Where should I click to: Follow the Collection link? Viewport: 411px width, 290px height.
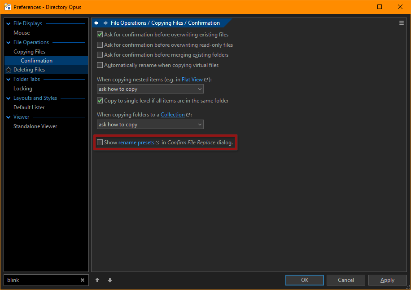pos(173,115)
